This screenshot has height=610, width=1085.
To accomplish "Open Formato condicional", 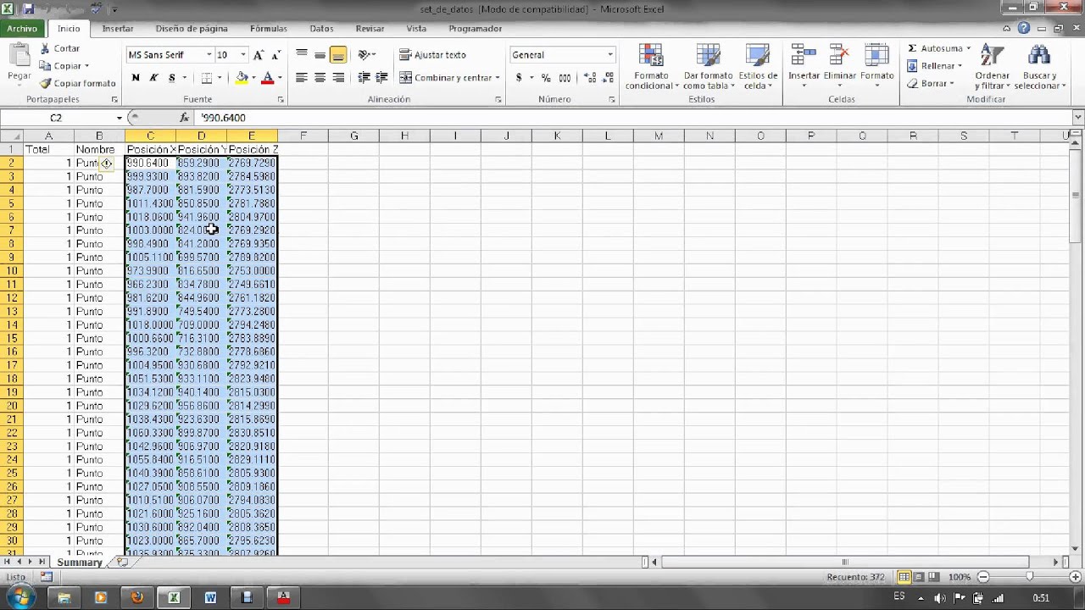I will [x=652, y=68].
